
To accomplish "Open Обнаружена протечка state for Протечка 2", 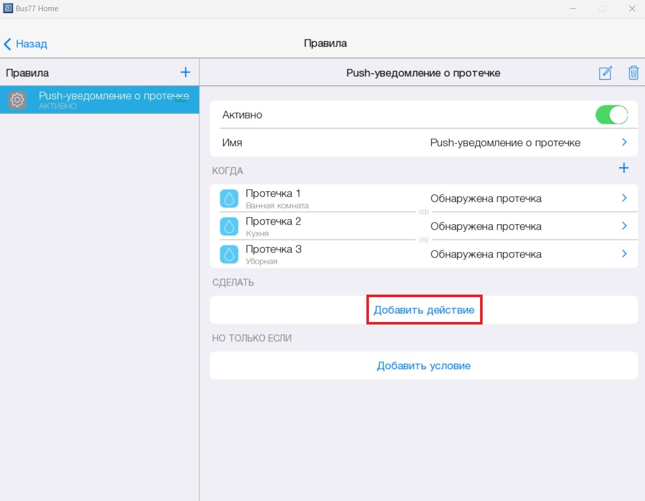I will pyautogui.click(x=486, y=226).
